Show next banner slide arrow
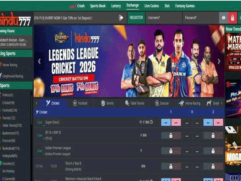Viewport: 241px width, 181px height. coord(219,61)
